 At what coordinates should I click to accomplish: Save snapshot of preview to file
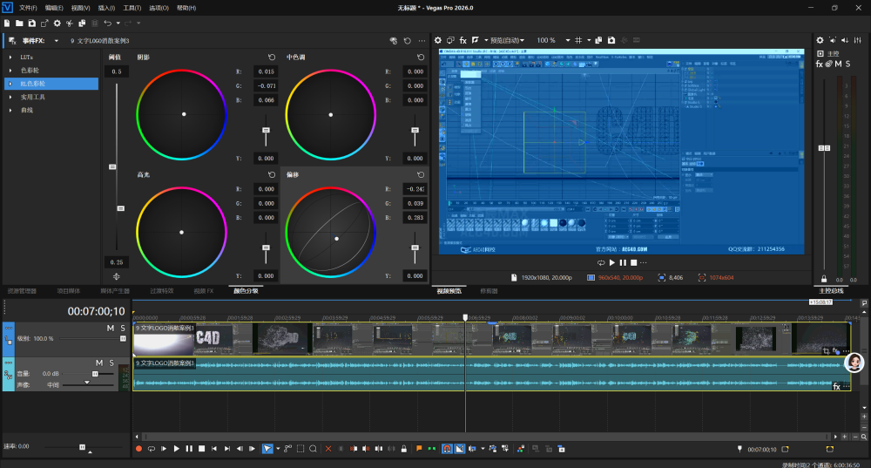point(611,40)
